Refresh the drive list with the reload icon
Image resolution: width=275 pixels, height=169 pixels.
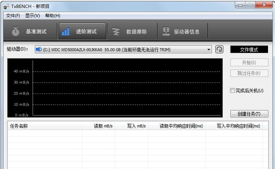click(x=219, y=49)
